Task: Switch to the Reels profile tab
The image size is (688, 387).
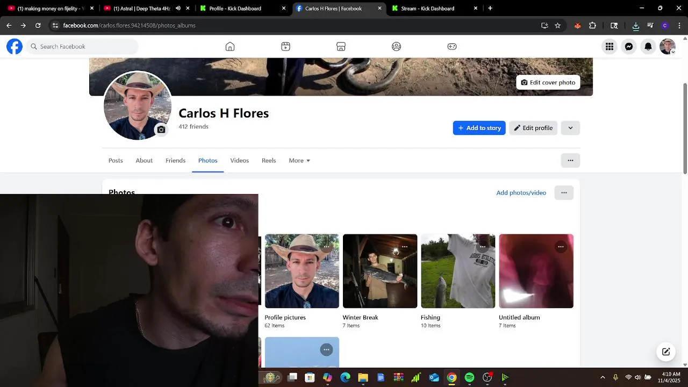Action: [x=269, y=160]
